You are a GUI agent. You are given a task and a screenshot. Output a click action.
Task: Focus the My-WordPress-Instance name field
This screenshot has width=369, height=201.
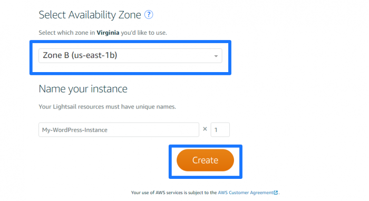pyautogui.click(x=119, y=129)
